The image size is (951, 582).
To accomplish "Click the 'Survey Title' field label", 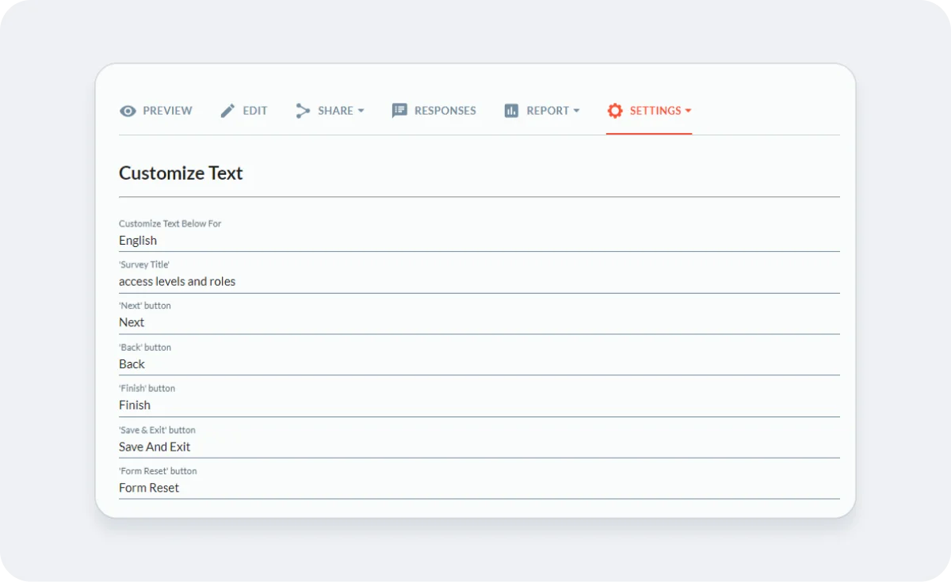I will click(x=144, y=264).
